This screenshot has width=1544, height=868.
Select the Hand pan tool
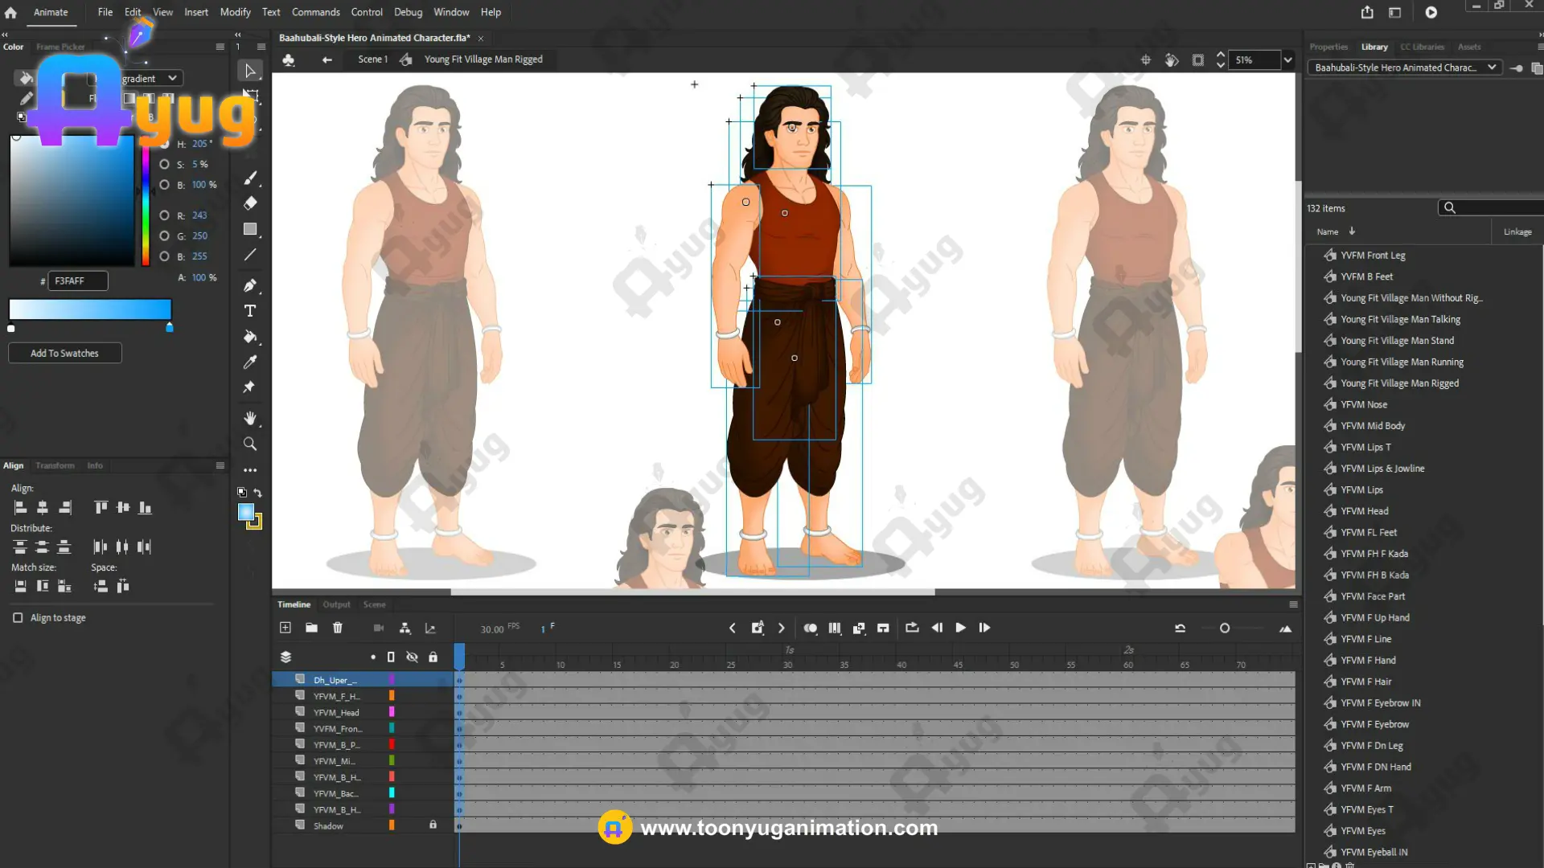250,418
